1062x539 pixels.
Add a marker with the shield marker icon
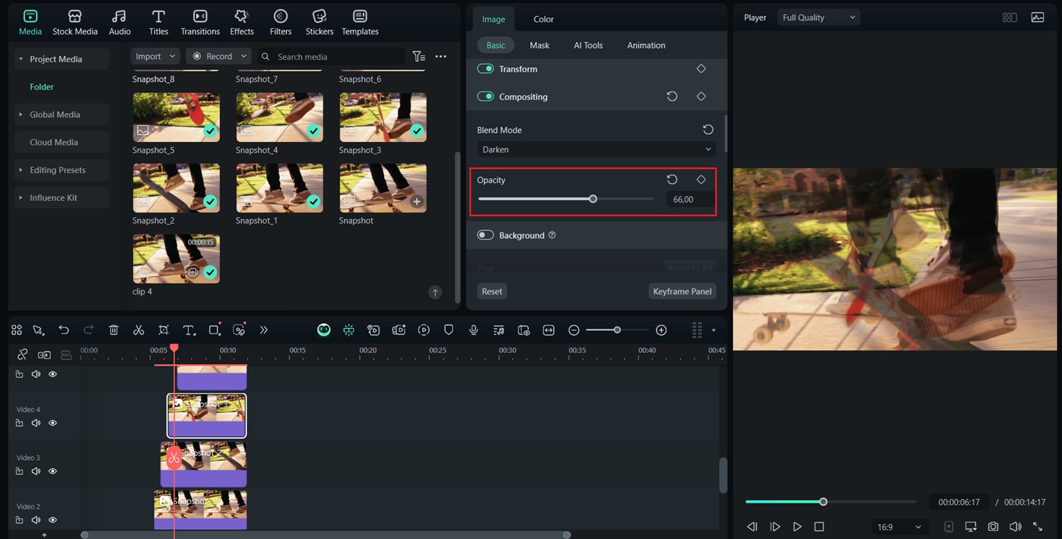448,330
